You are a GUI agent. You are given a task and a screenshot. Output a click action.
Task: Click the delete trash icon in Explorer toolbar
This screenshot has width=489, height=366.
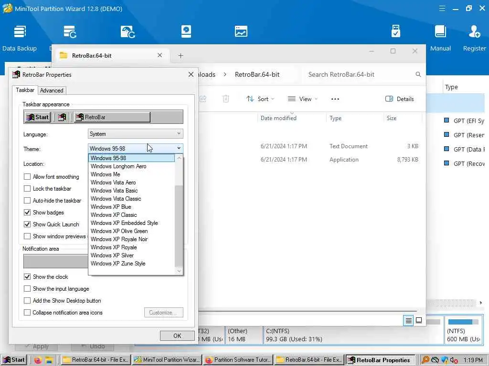[225, 99]
